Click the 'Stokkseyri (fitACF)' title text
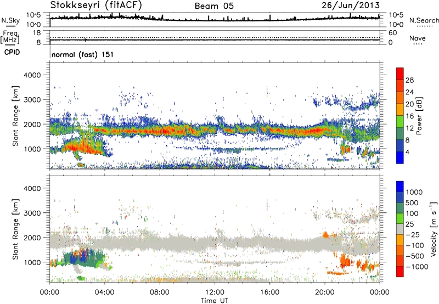The width and height of the screenshot is (439, 304). (96, 5)
